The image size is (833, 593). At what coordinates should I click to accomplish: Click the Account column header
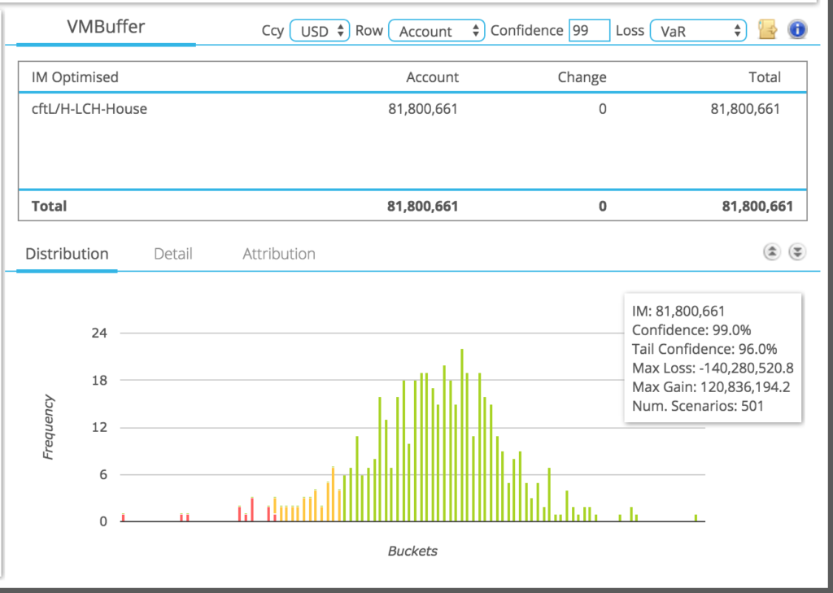click(x=433, y=77)
